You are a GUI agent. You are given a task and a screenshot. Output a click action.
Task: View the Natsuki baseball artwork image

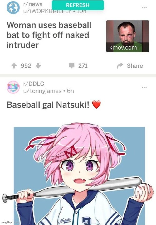click(x=78, y=174)
